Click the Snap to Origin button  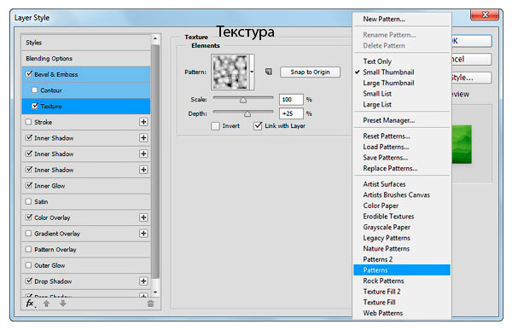point(310,72)
